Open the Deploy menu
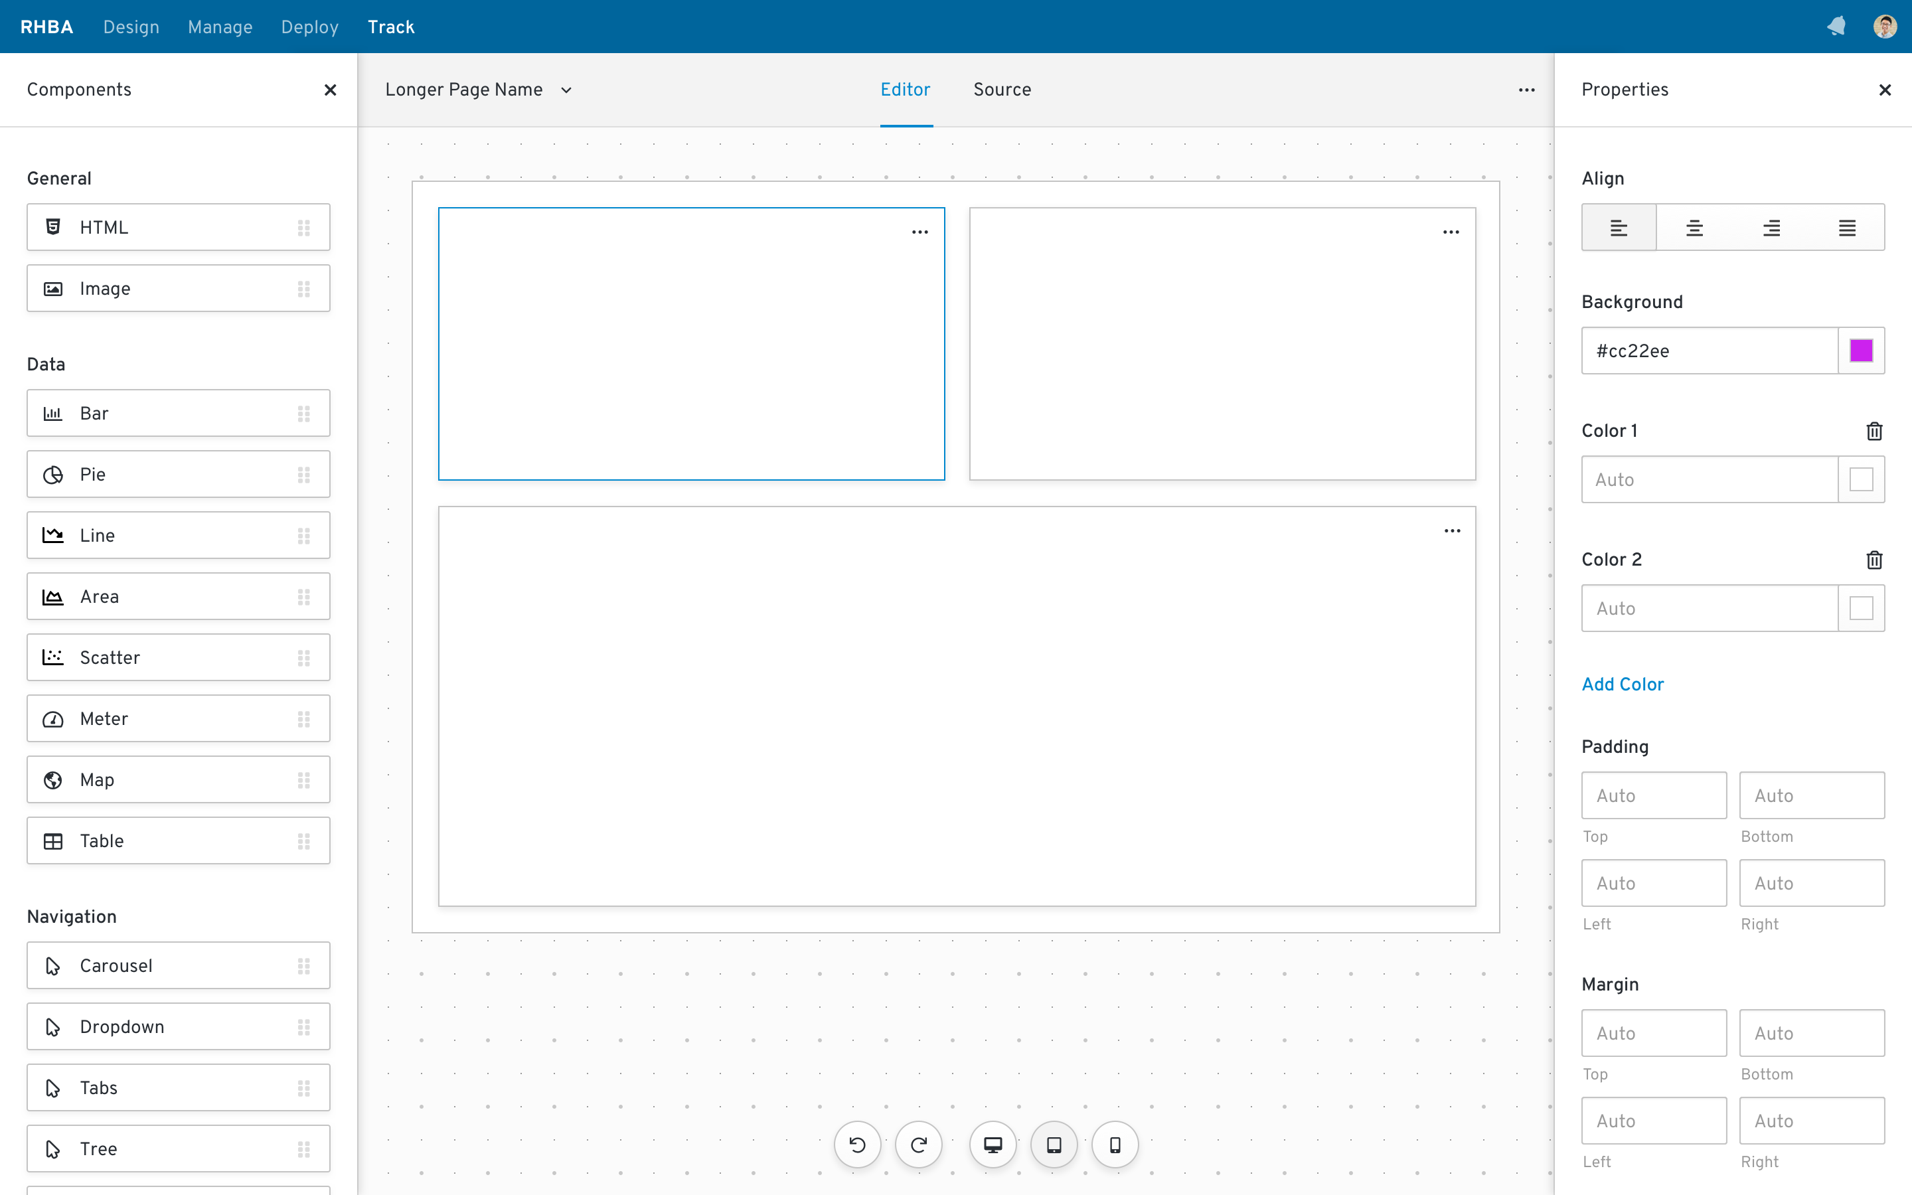Image resolution: width=1912 pixels, height=1195 pixels. [310, 27]
